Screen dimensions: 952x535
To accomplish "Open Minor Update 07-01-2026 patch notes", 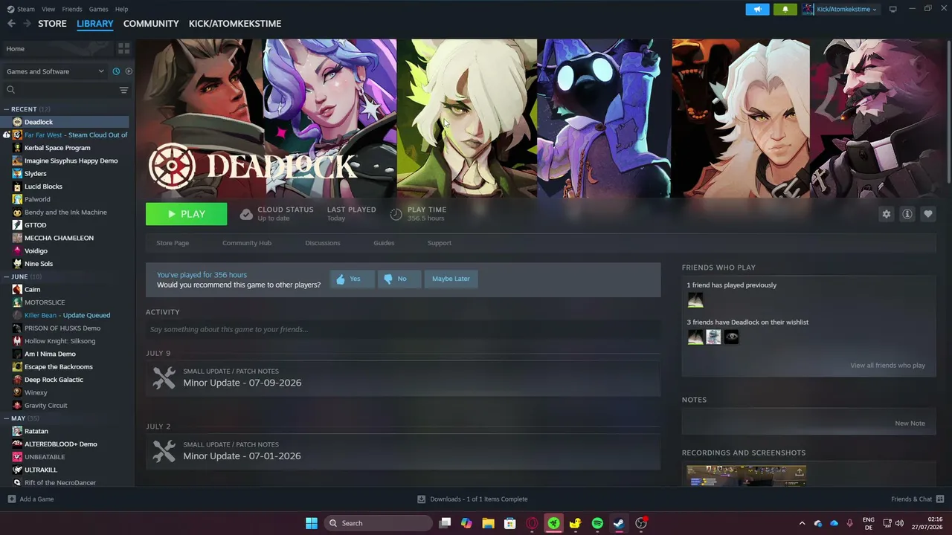I will click(403, 451).
